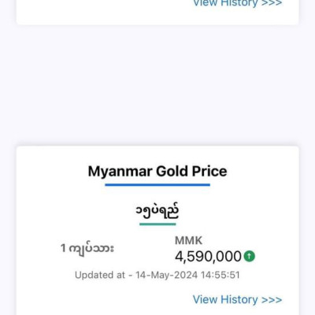Click the 14:55:51 time text
The height and width of the screenshot is (315, 315).
220,275
